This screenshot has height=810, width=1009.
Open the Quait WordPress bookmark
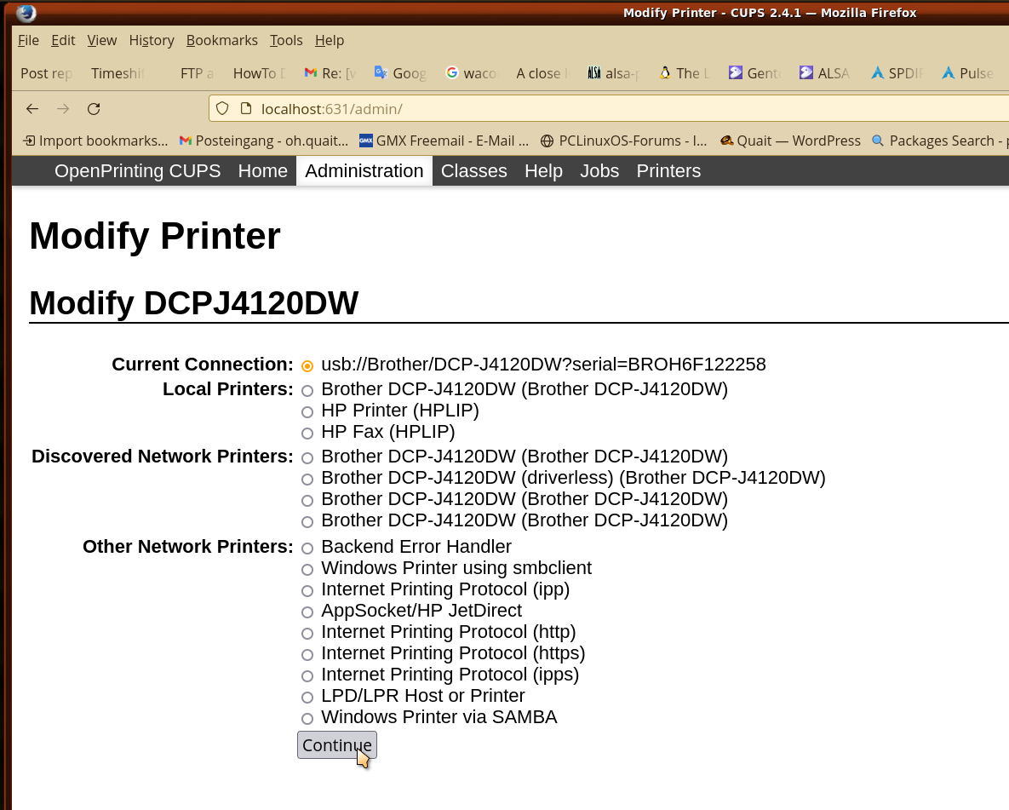point(790,141)
